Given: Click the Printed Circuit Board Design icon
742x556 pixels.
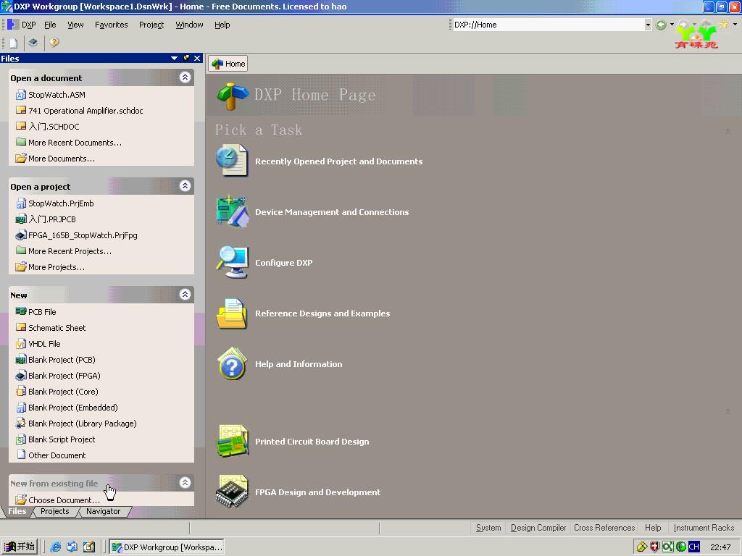Looking at the screenshot, I should [231, 441].
